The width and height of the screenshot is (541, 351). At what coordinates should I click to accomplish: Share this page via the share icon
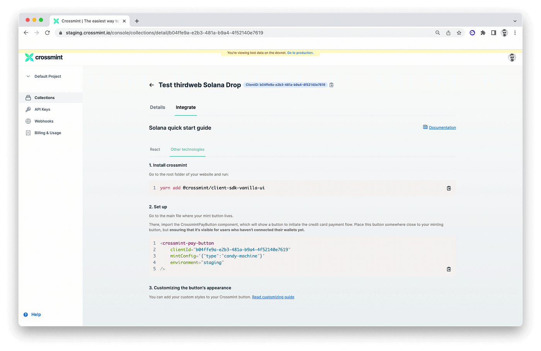(448, 33)
